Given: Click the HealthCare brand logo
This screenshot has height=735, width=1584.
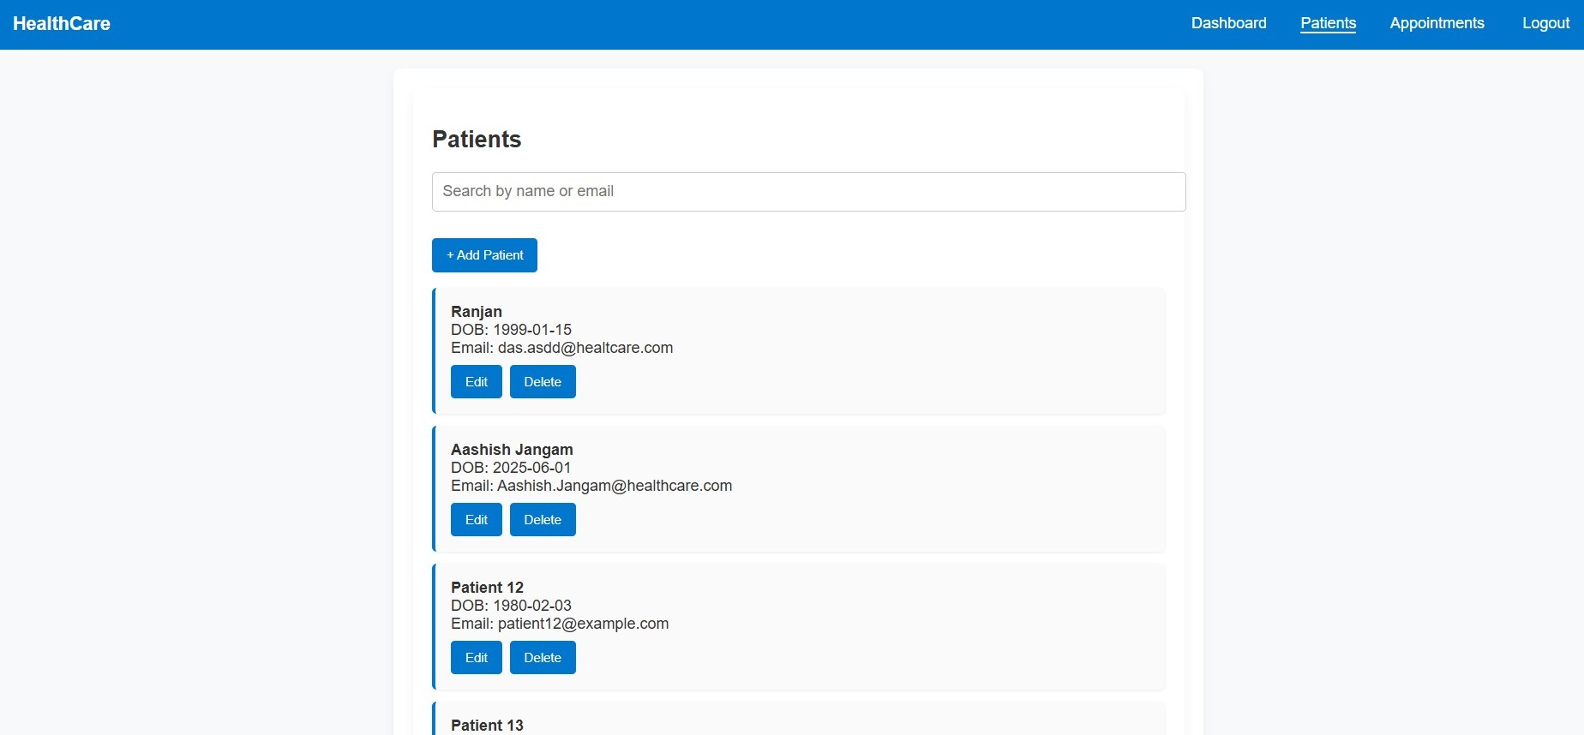Looking at the screenshot, I should pos(62,24).
